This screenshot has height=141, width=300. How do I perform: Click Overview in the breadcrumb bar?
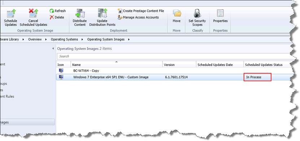35,39
